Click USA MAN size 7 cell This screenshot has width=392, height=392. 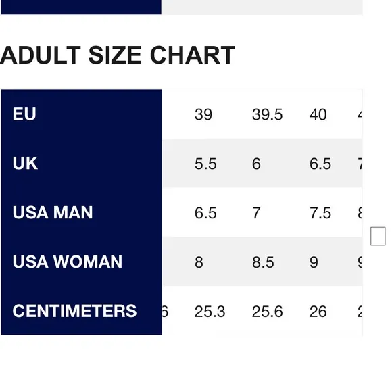pos(256,213)
